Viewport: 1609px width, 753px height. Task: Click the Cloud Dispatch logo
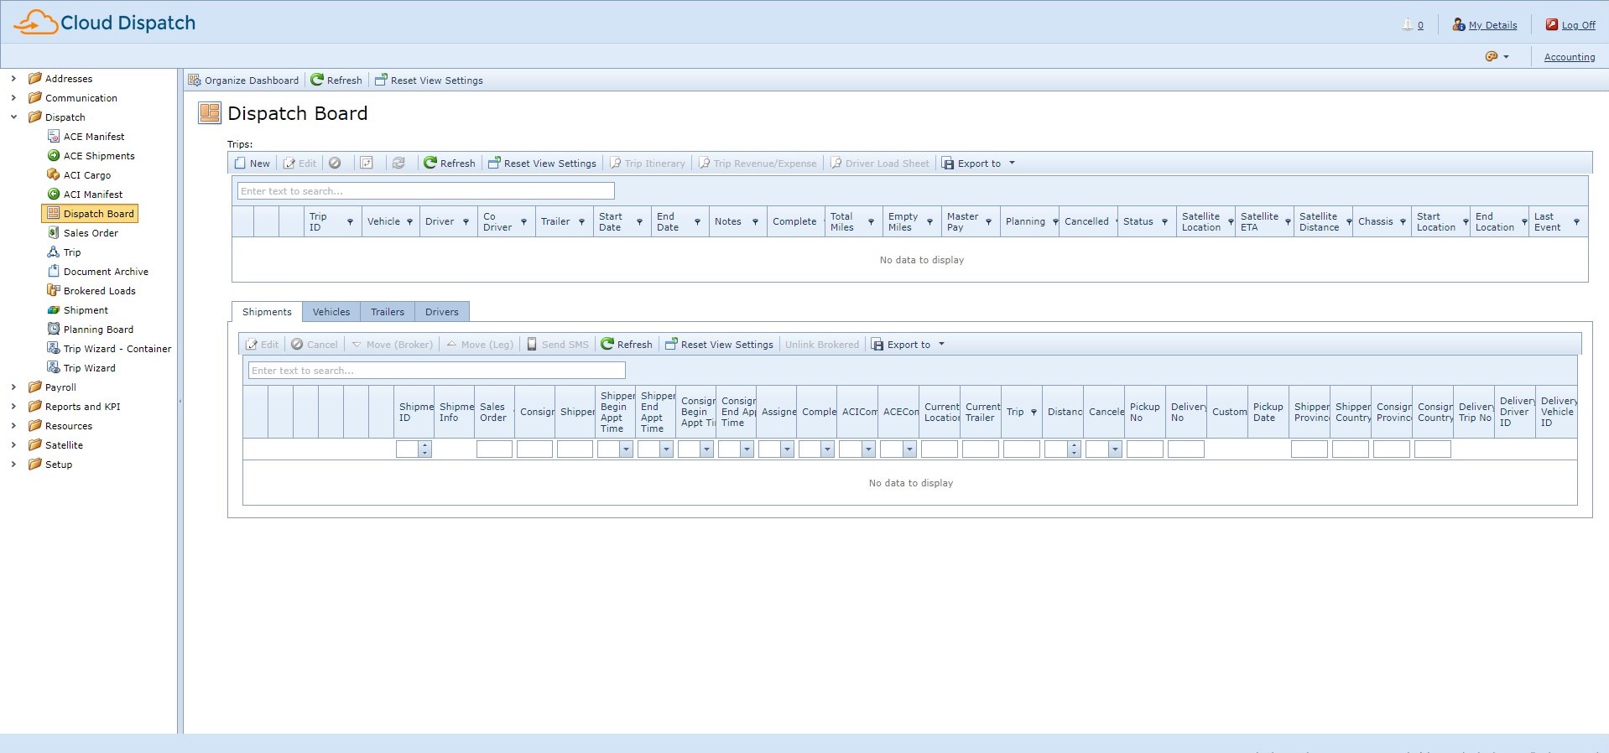click(105, 23)
